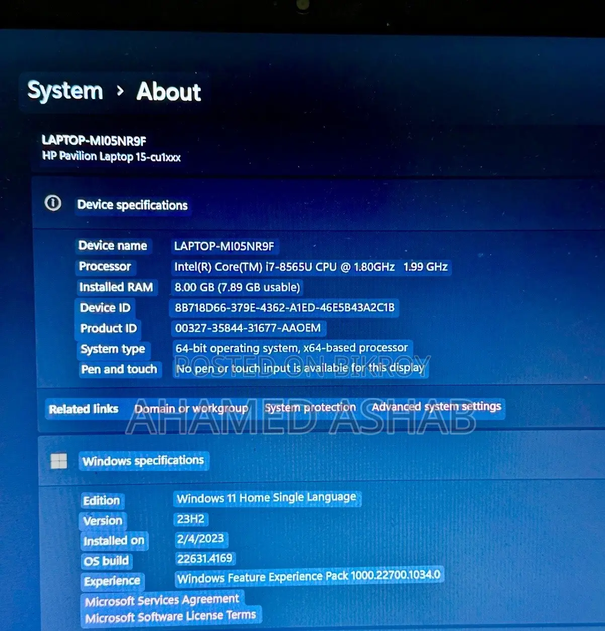
Task: Open the Microsoft Services Agreement link
Action: (162, 600)
